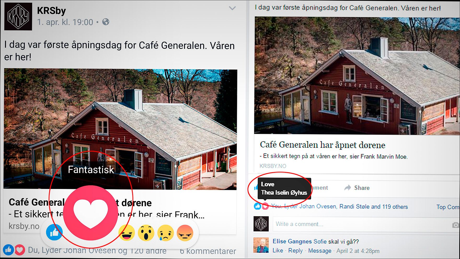460x259 pixels.
Task: Choose the Angry red reaction emoji
Action: pos(185,233)
